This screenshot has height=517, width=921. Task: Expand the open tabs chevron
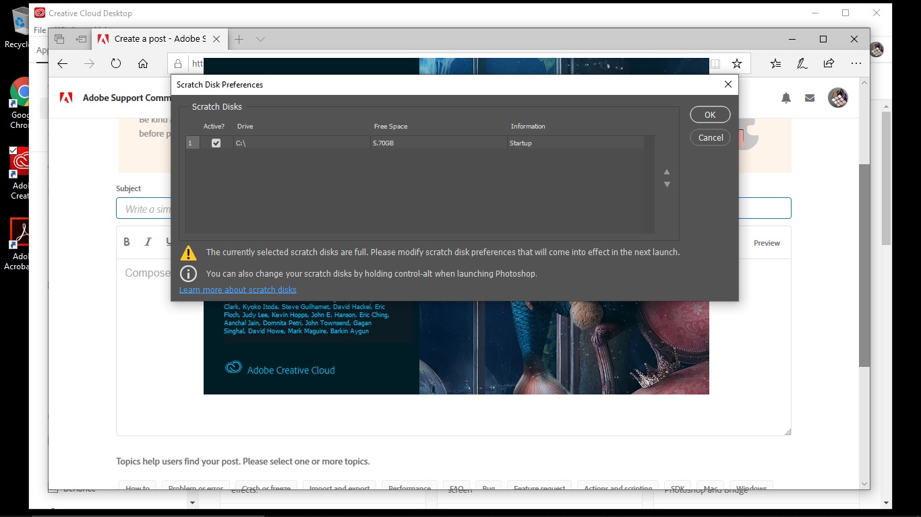click(260, 39)
